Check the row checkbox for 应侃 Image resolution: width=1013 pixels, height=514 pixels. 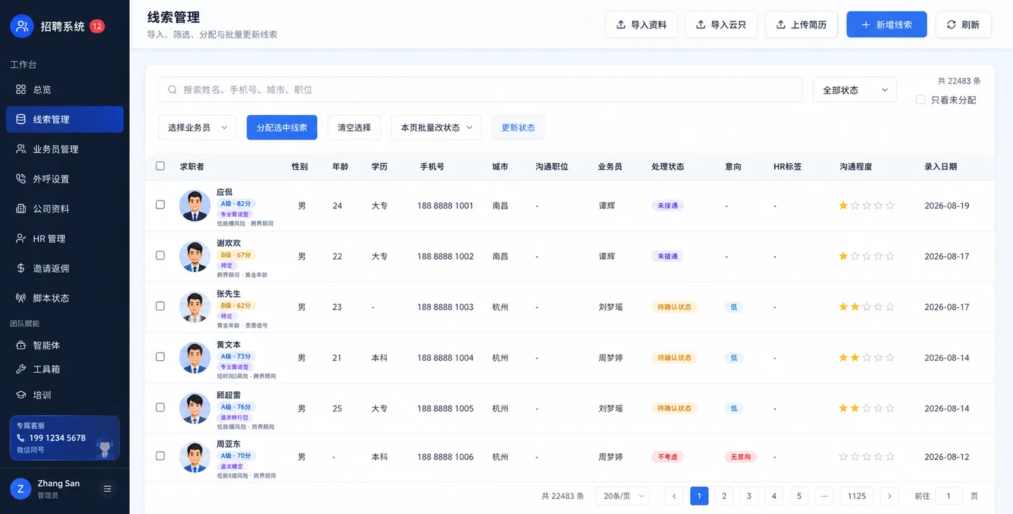click(160, 204)
